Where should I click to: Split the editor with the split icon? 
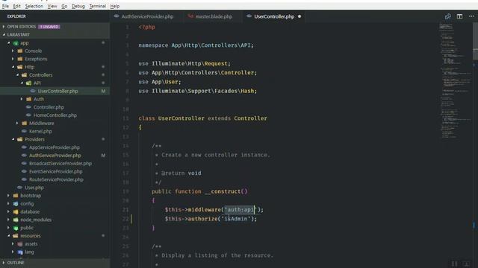(459, 16)
